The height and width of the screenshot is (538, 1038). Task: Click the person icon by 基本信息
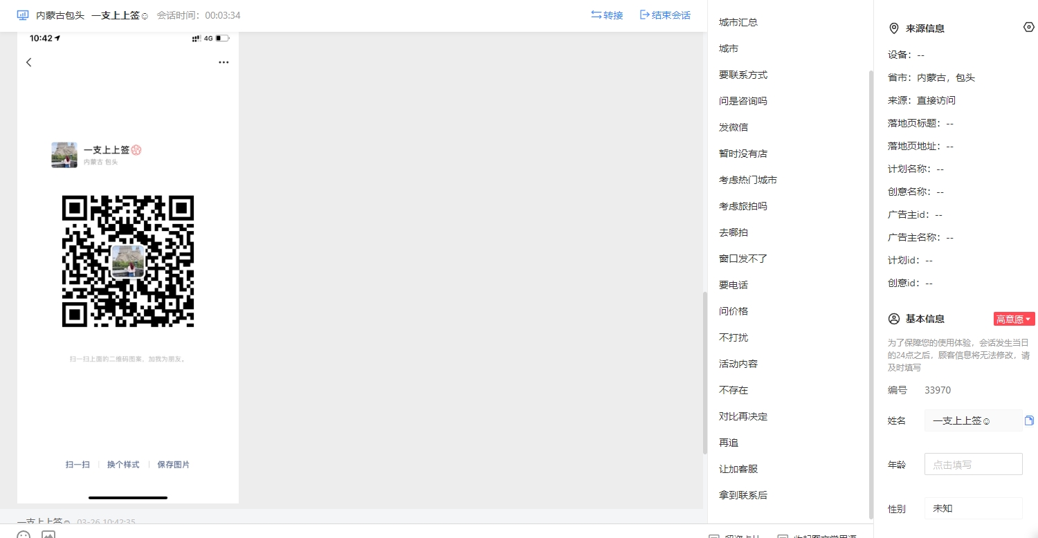coord(894,319)
